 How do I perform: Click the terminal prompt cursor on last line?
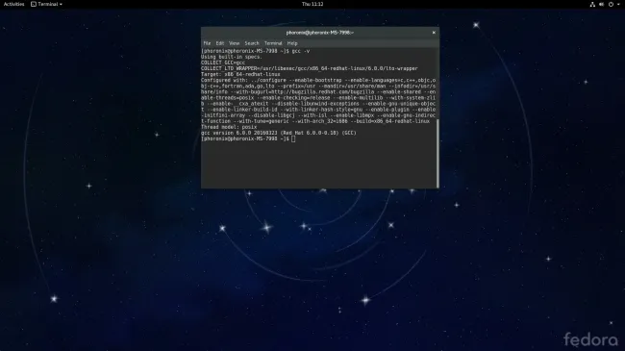pyautogui.click(x=293, y=138)
